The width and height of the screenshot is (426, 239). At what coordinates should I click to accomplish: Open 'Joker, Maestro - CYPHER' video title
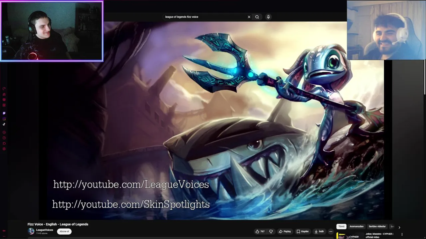[x=379, y=235]
